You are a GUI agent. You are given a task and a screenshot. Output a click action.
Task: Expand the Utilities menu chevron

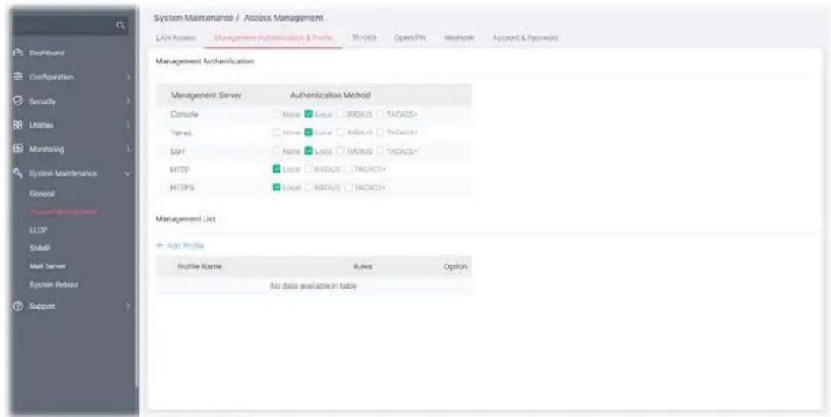point(128,125)
